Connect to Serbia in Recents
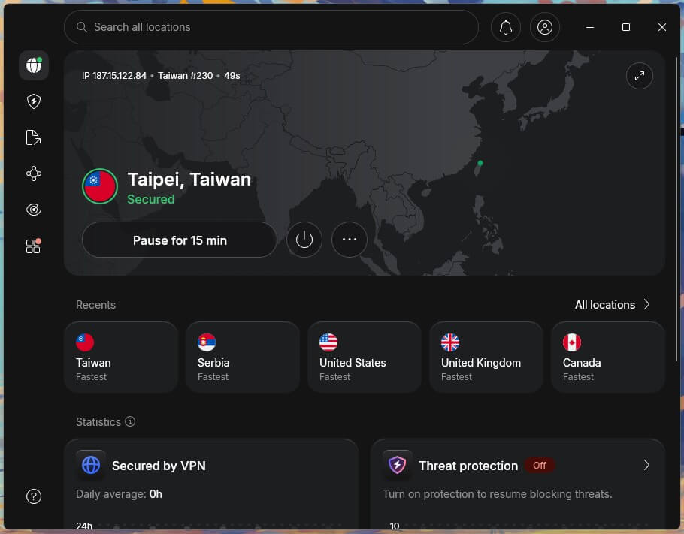Viewport: 684px width, 534px height. pyautogui.click(x=243, y=357)
